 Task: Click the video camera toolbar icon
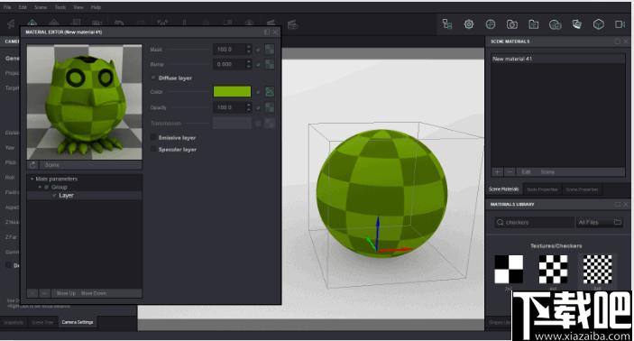[x=620, y=24]
